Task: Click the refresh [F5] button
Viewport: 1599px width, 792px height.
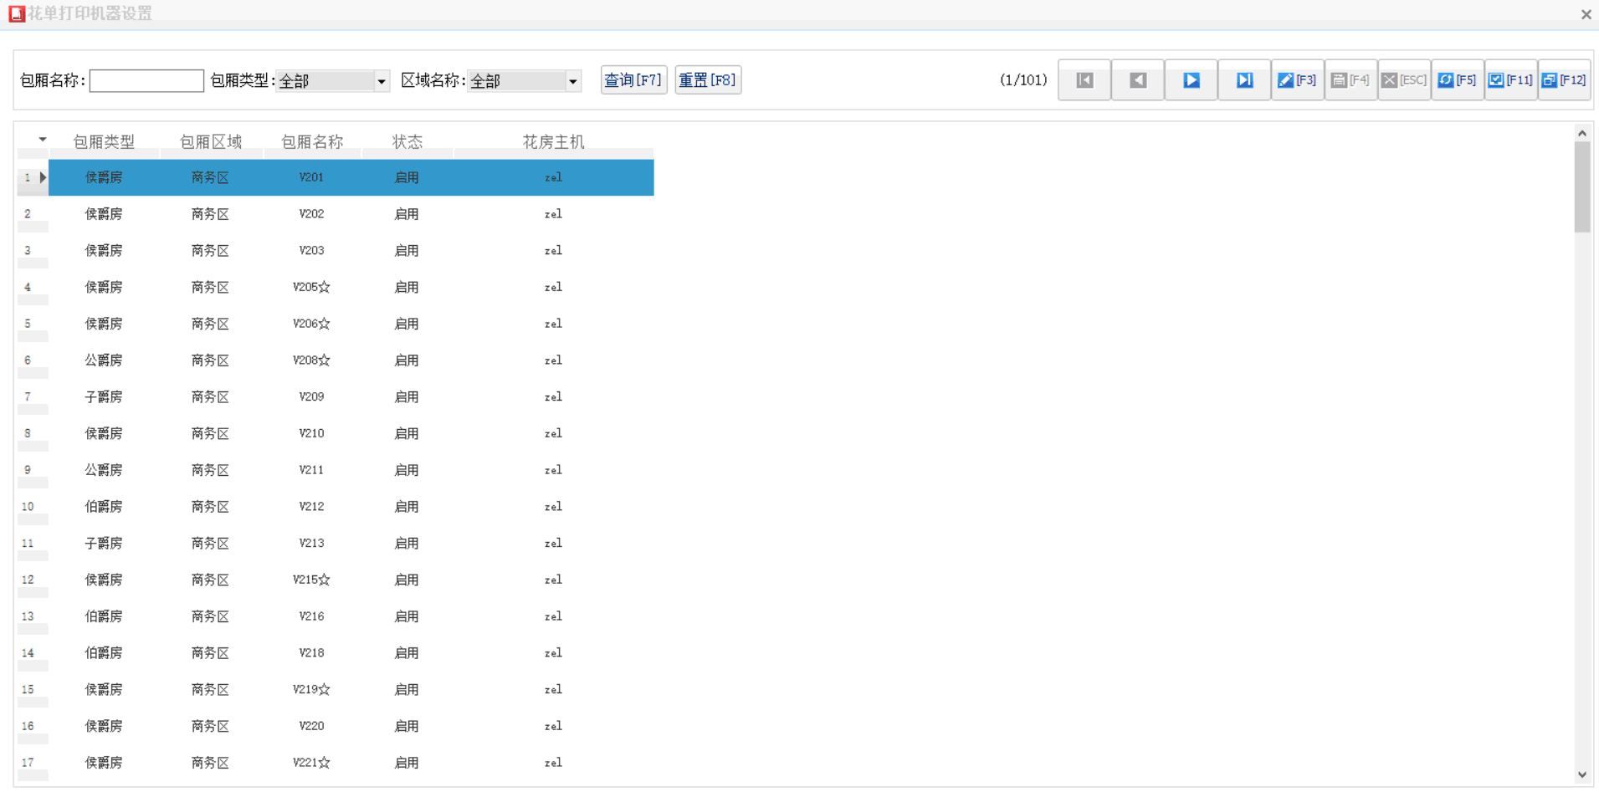Action: 1458,80
